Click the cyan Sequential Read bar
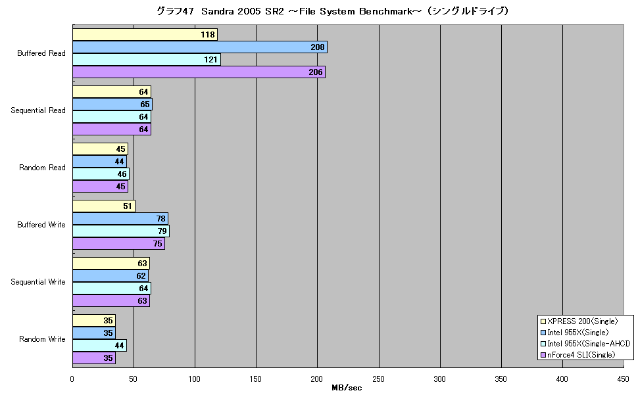The width and height of the screenshot is (638, 397). [112, 117]
